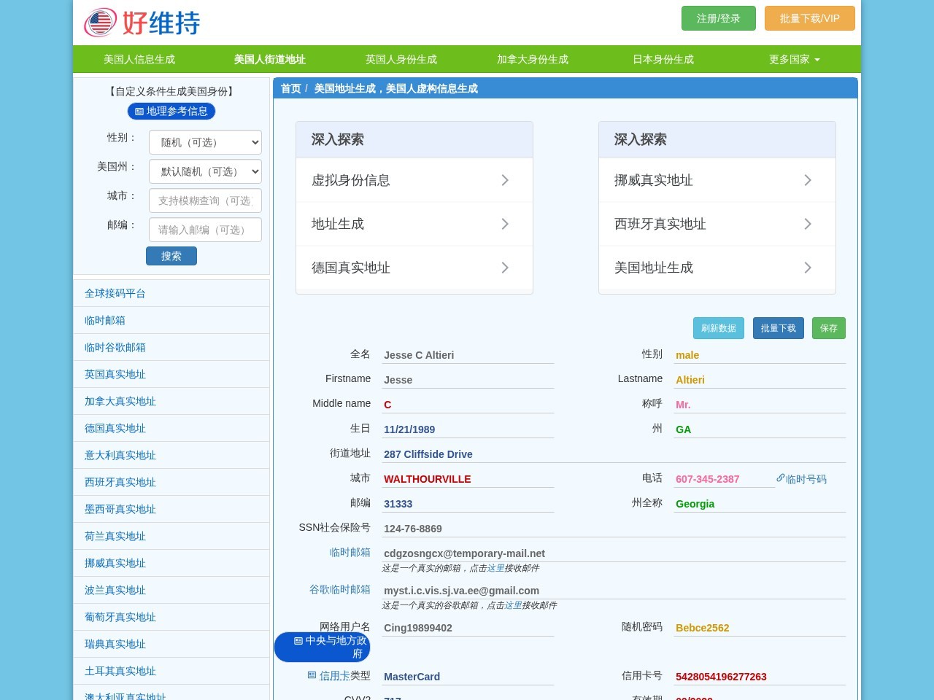The height and width of the screenshot is (700, 934).
Task: Expand the 更多国家 menu
Action: coord(795,59)
